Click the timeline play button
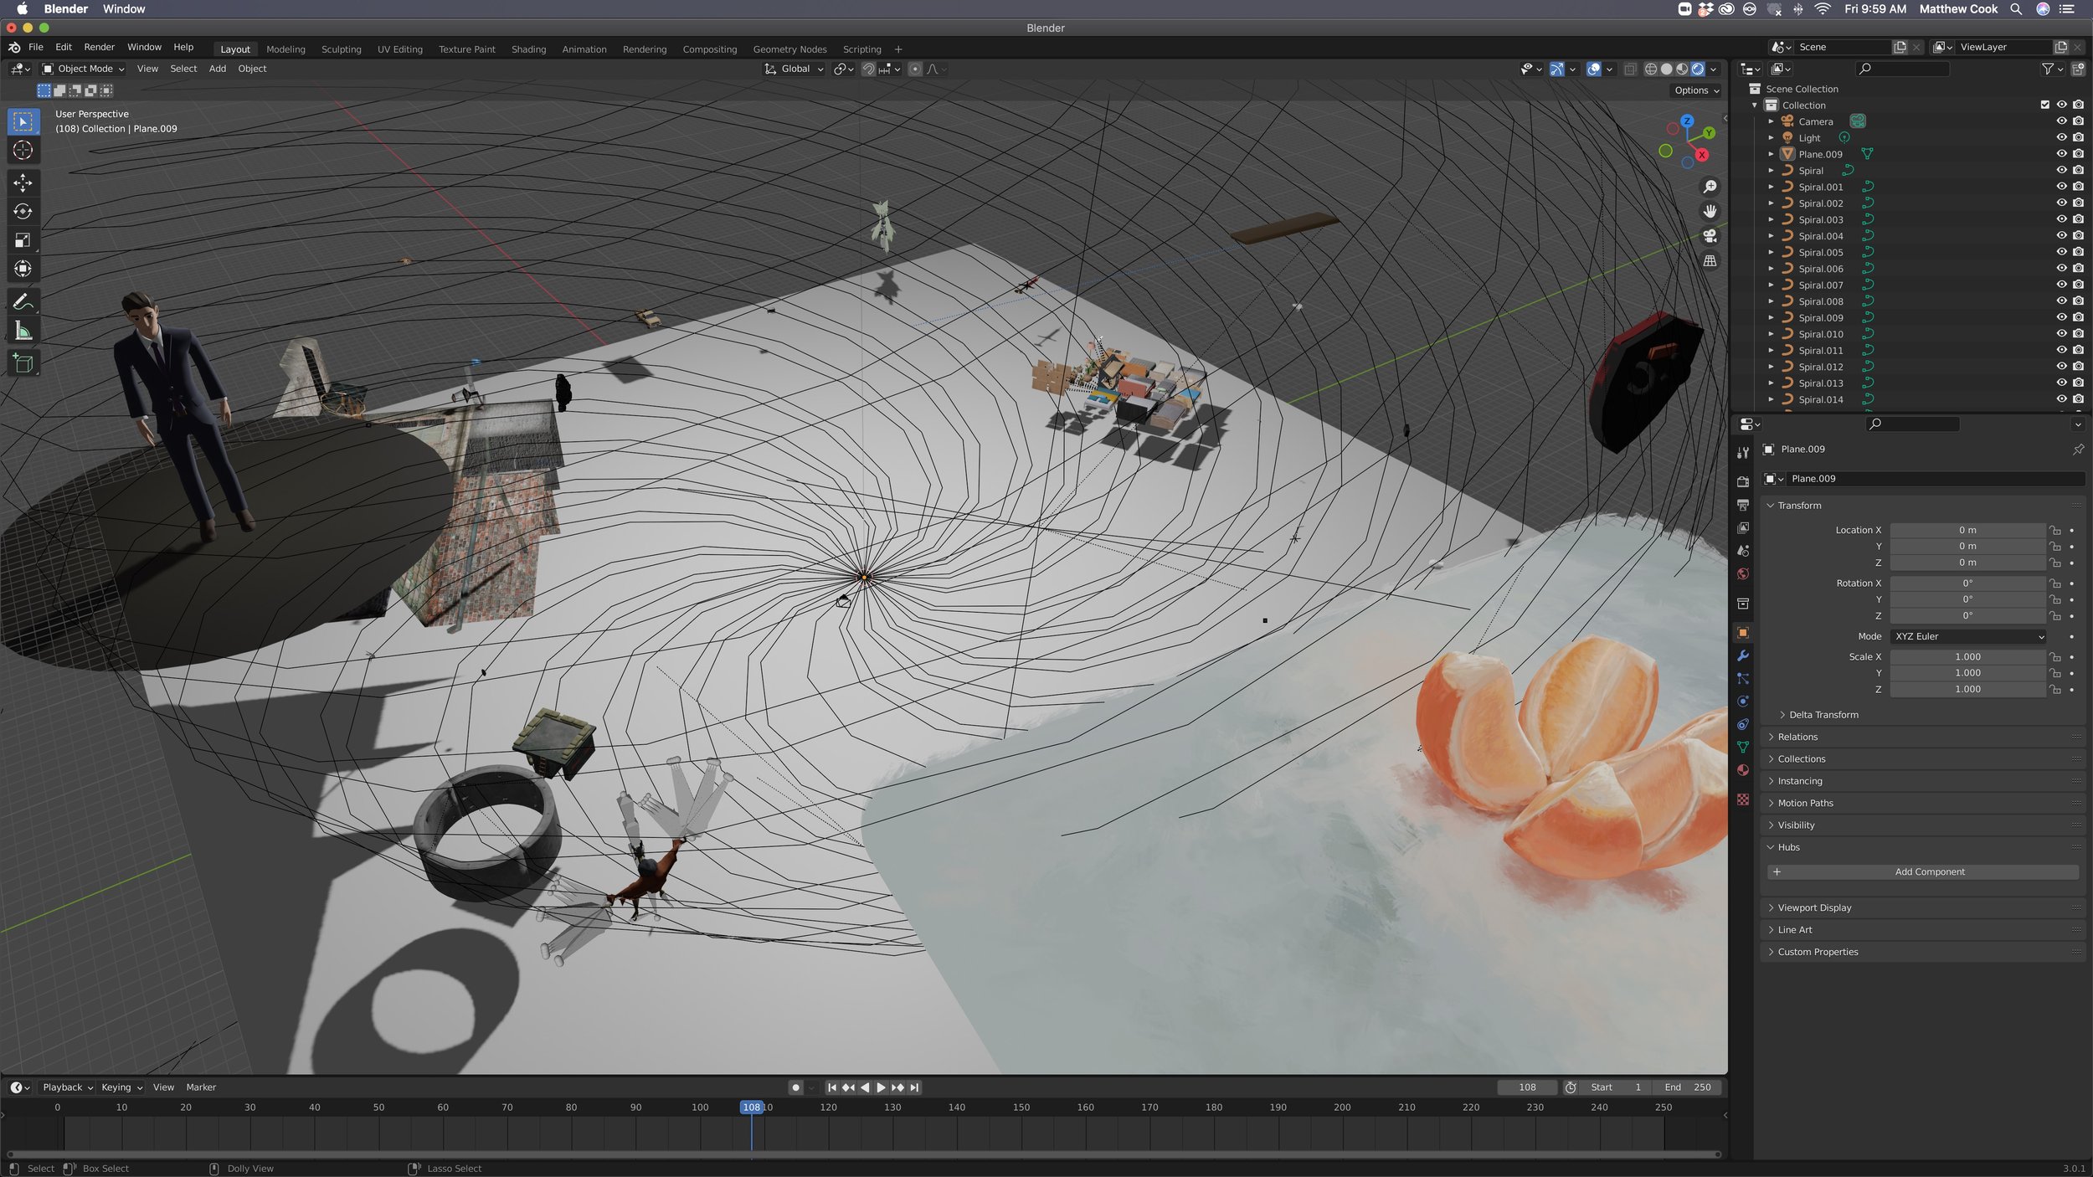2093x1177 pixels. click(x=881, y=1087)
